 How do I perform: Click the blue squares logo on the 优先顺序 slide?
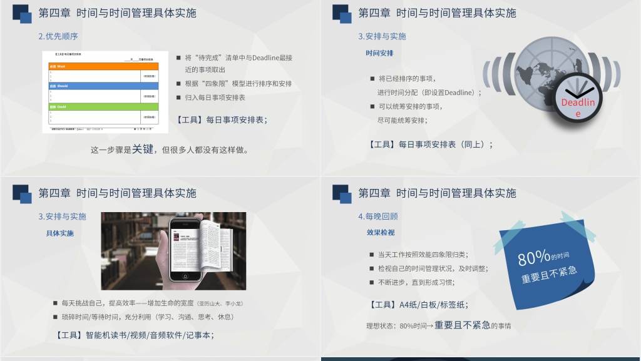point(22,13)
